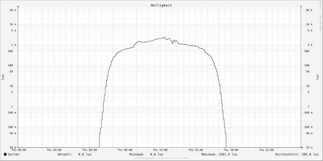
Task: Click the RRDTOOL / TOBI OETIKER watermark text
Action: pyautogui.click(x=321, y=16)
